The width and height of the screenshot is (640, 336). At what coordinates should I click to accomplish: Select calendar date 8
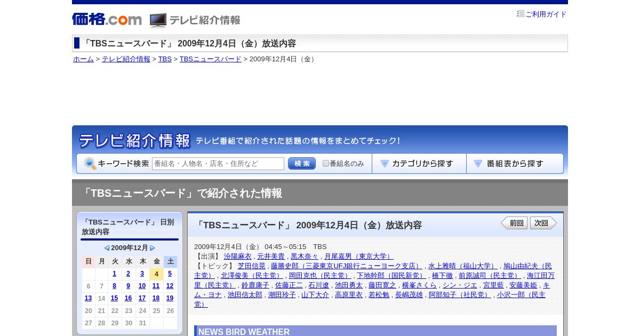(114, 286)
